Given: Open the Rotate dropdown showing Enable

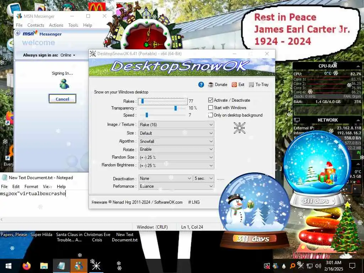Looking at the screenshot, I should click(x=176, y=149).
